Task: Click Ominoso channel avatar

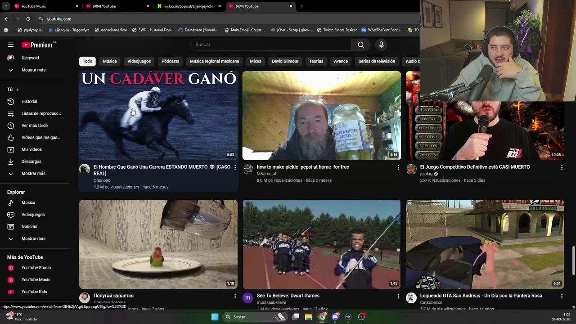Action: (85, 169)
